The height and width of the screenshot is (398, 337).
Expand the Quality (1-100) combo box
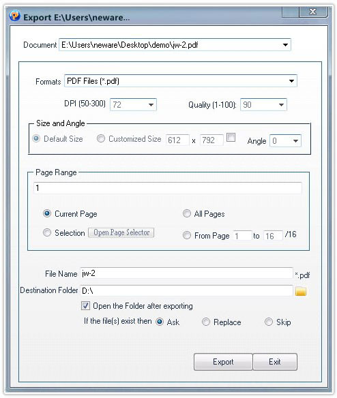281,105
